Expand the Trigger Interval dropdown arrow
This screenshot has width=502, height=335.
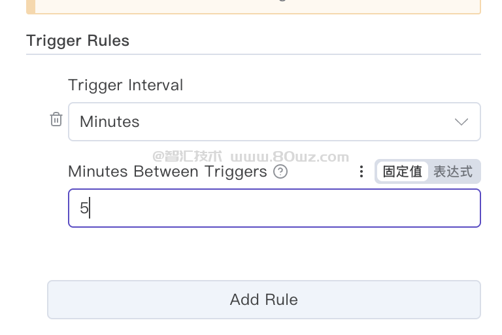tap(461, 122)
